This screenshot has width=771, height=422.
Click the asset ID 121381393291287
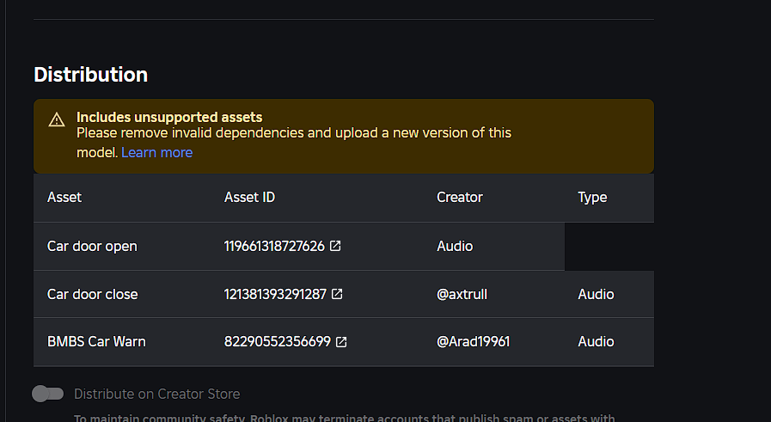click(275, 294)
